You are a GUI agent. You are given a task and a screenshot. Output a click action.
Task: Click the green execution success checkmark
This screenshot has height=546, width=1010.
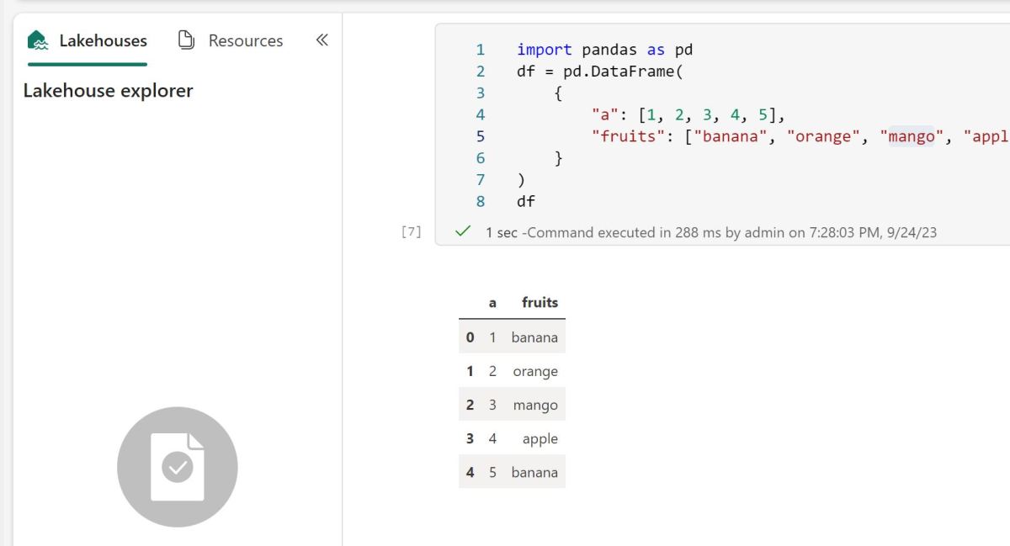click(462, 231)
